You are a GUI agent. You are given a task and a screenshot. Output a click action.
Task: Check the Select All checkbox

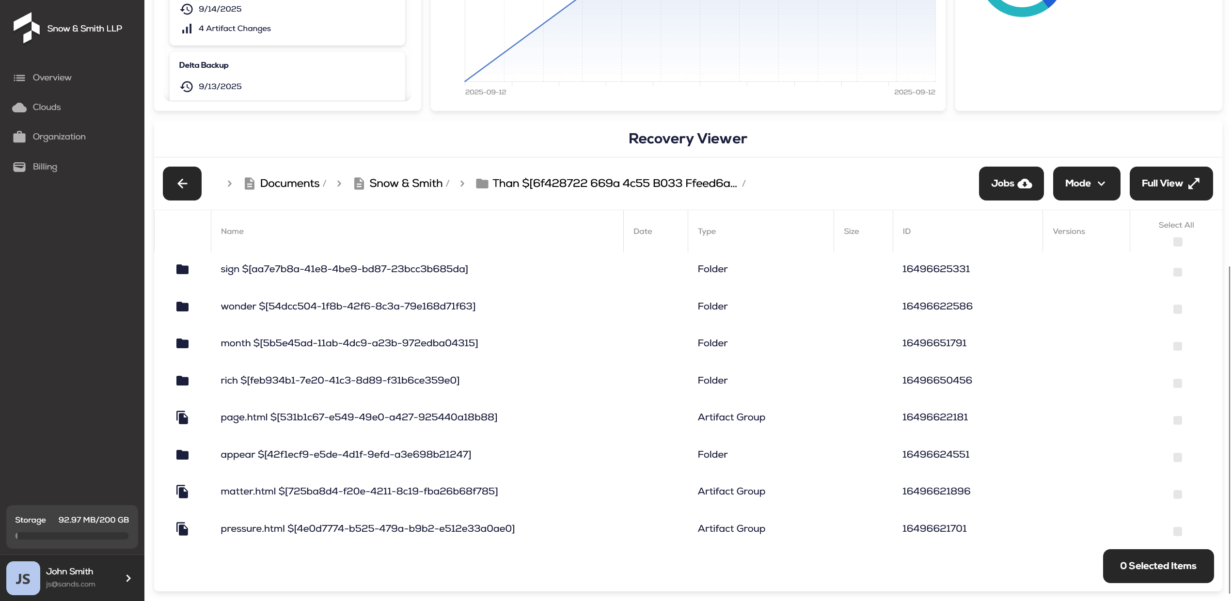pos(1177,242)
